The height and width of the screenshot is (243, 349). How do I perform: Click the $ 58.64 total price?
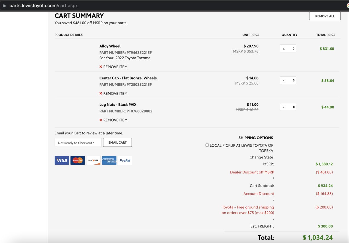pyautogui.click(x=328, y=81)
